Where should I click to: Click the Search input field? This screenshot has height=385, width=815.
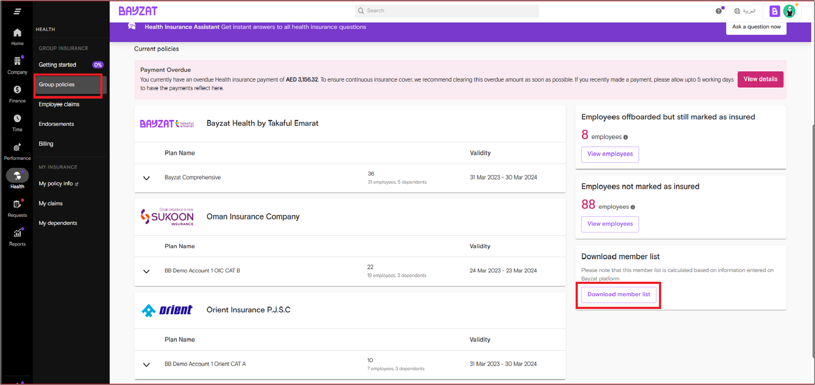(447, 11)
